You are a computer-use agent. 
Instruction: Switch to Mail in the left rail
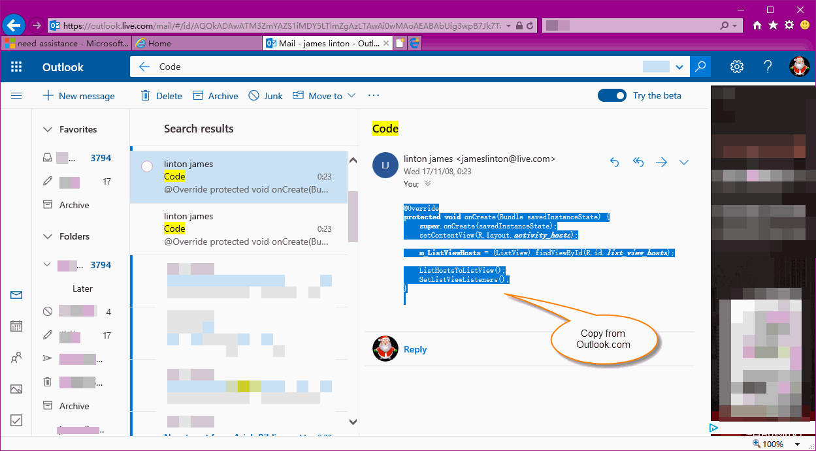coord(16,295)
